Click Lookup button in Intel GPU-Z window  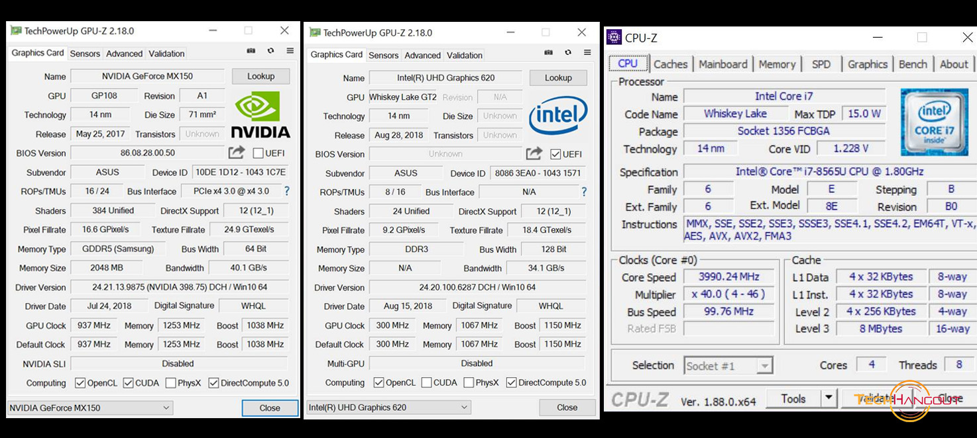[x=558, y=77]
